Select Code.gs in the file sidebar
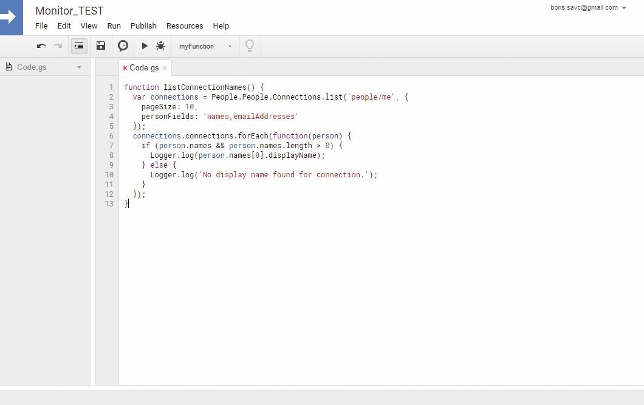This screenshot has height=405, width=644. coord(32,67)
